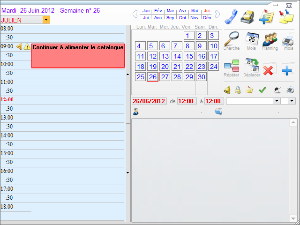Open the Rolodex card file icon
The height and width of the screenshot is (225, 300).
coord(247,16)
